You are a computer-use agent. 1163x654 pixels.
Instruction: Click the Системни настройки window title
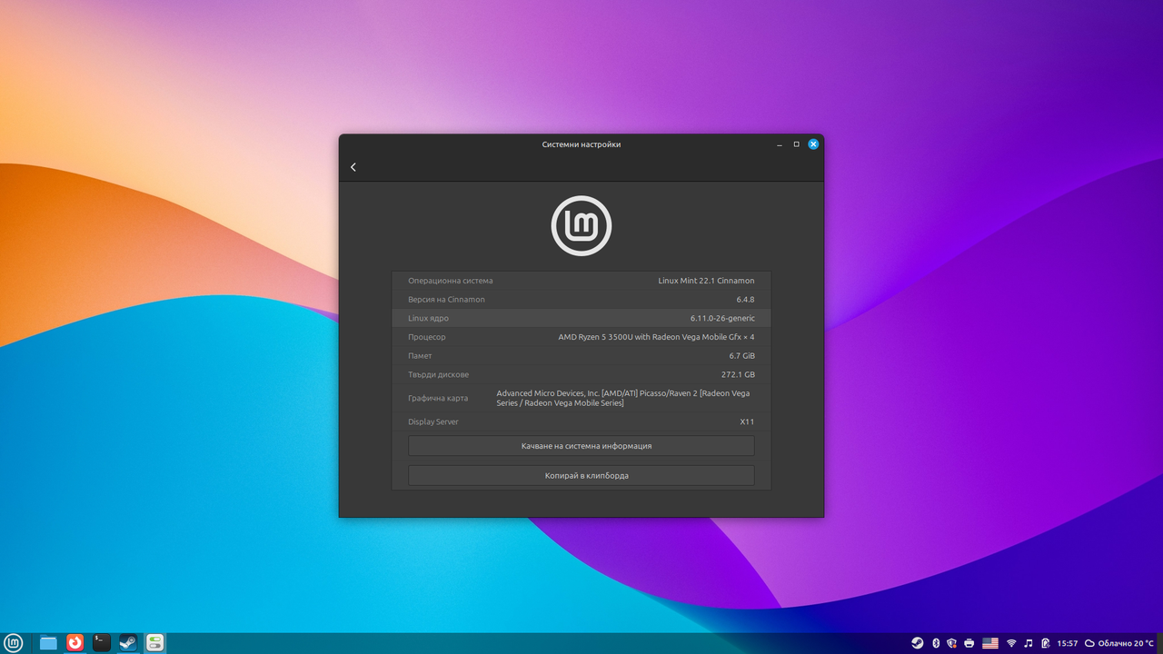click(581, 144)
